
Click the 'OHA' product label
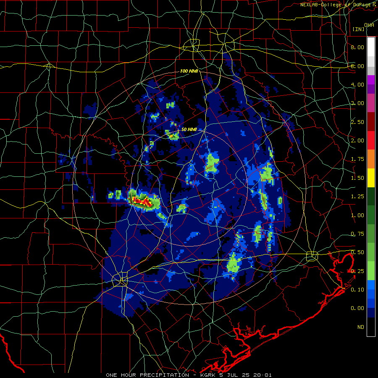[369, 25]
